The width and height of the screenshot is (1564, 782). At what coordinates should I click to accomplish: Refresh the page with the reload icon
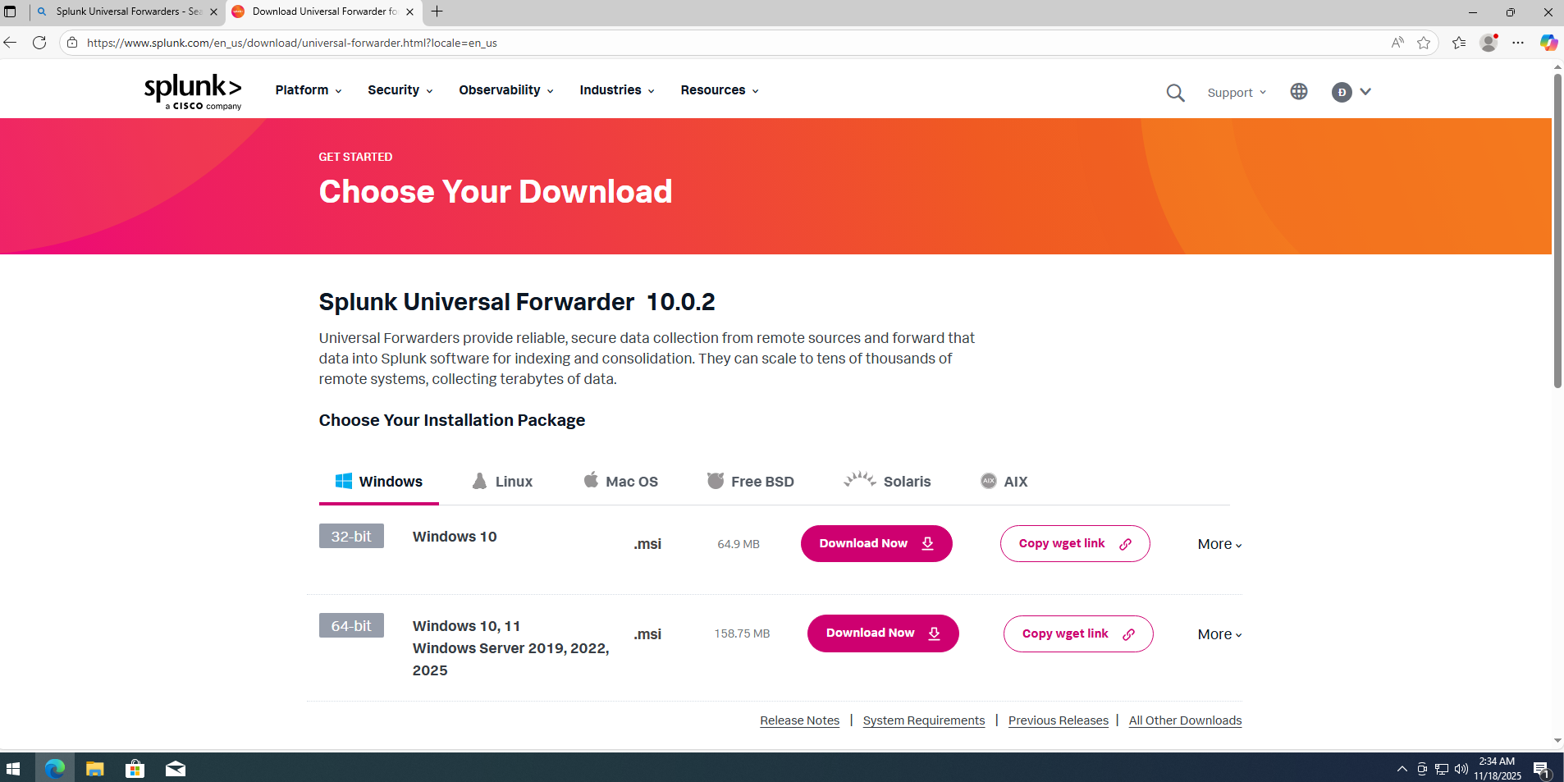[x=39, y=43]
